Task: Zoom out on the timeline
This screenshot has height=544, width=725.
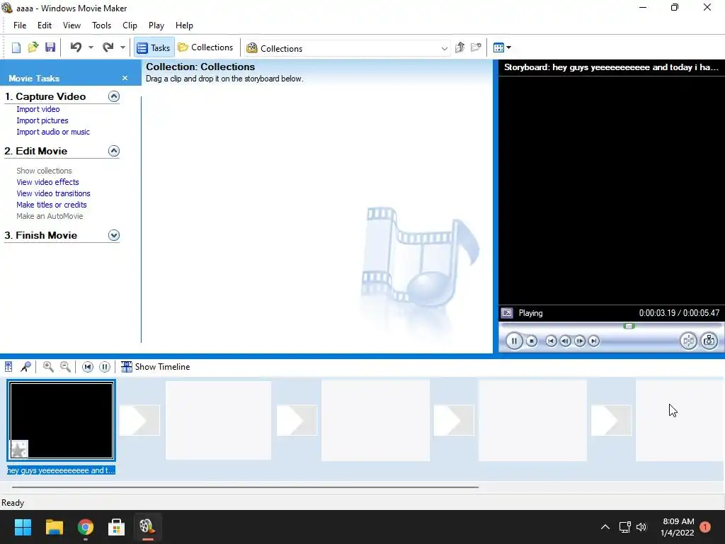Action: tap(65, 367)
